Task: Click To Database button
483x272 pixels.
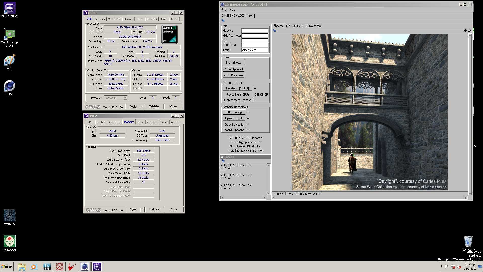Action: (x=233, y=75)
